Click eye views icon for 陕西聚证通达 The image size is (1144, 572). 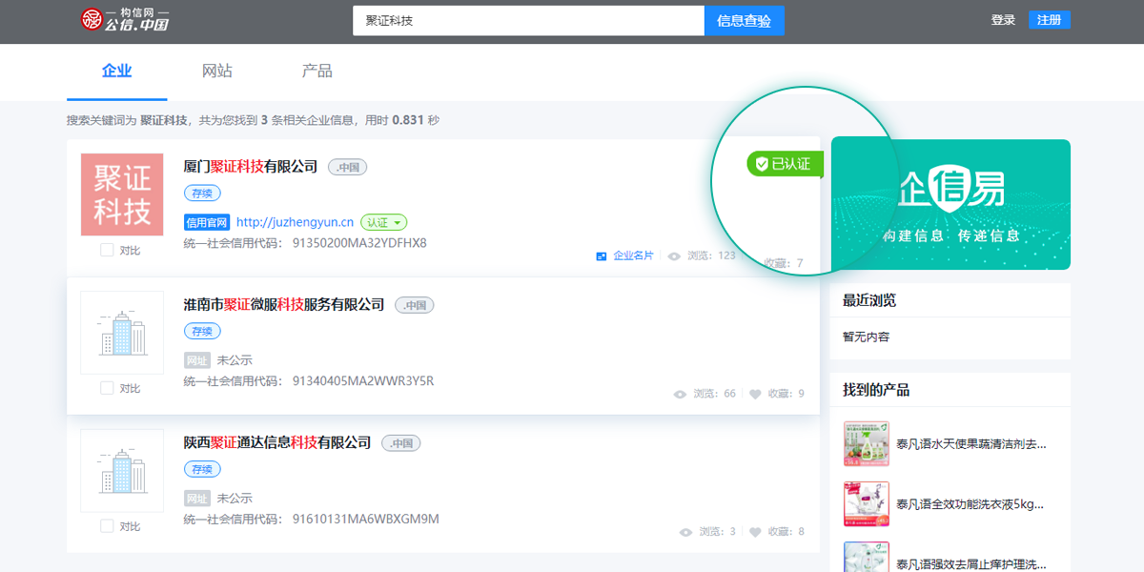[685, 532]
